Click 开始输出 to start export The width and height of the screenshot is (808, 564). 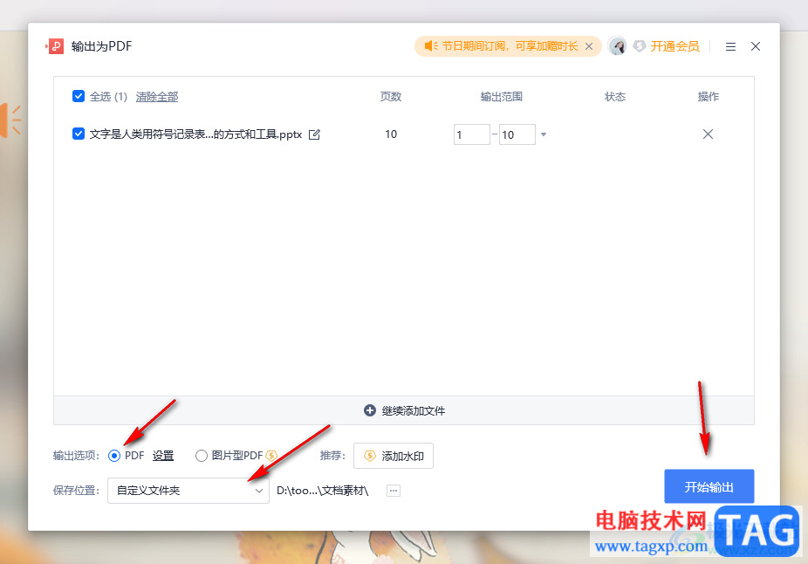click(709, 486)
